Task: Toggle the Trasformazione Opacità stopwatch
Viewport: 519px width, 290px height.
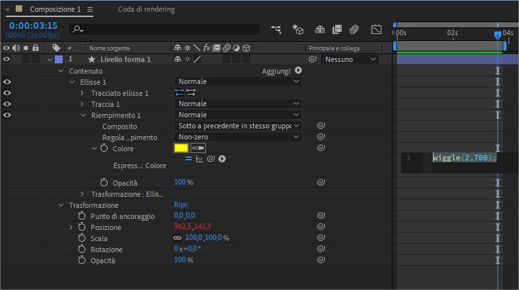Action: click(x=82, y=260)
